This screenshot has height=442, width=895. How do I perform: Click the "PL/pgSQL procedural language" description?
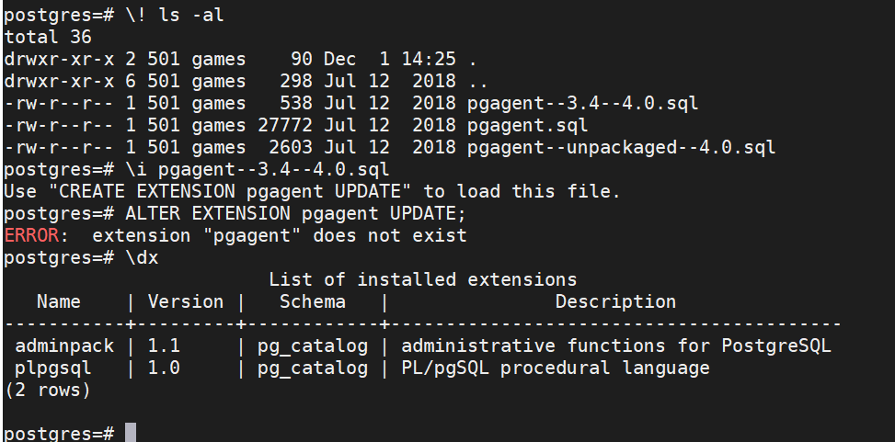point(556,368)
